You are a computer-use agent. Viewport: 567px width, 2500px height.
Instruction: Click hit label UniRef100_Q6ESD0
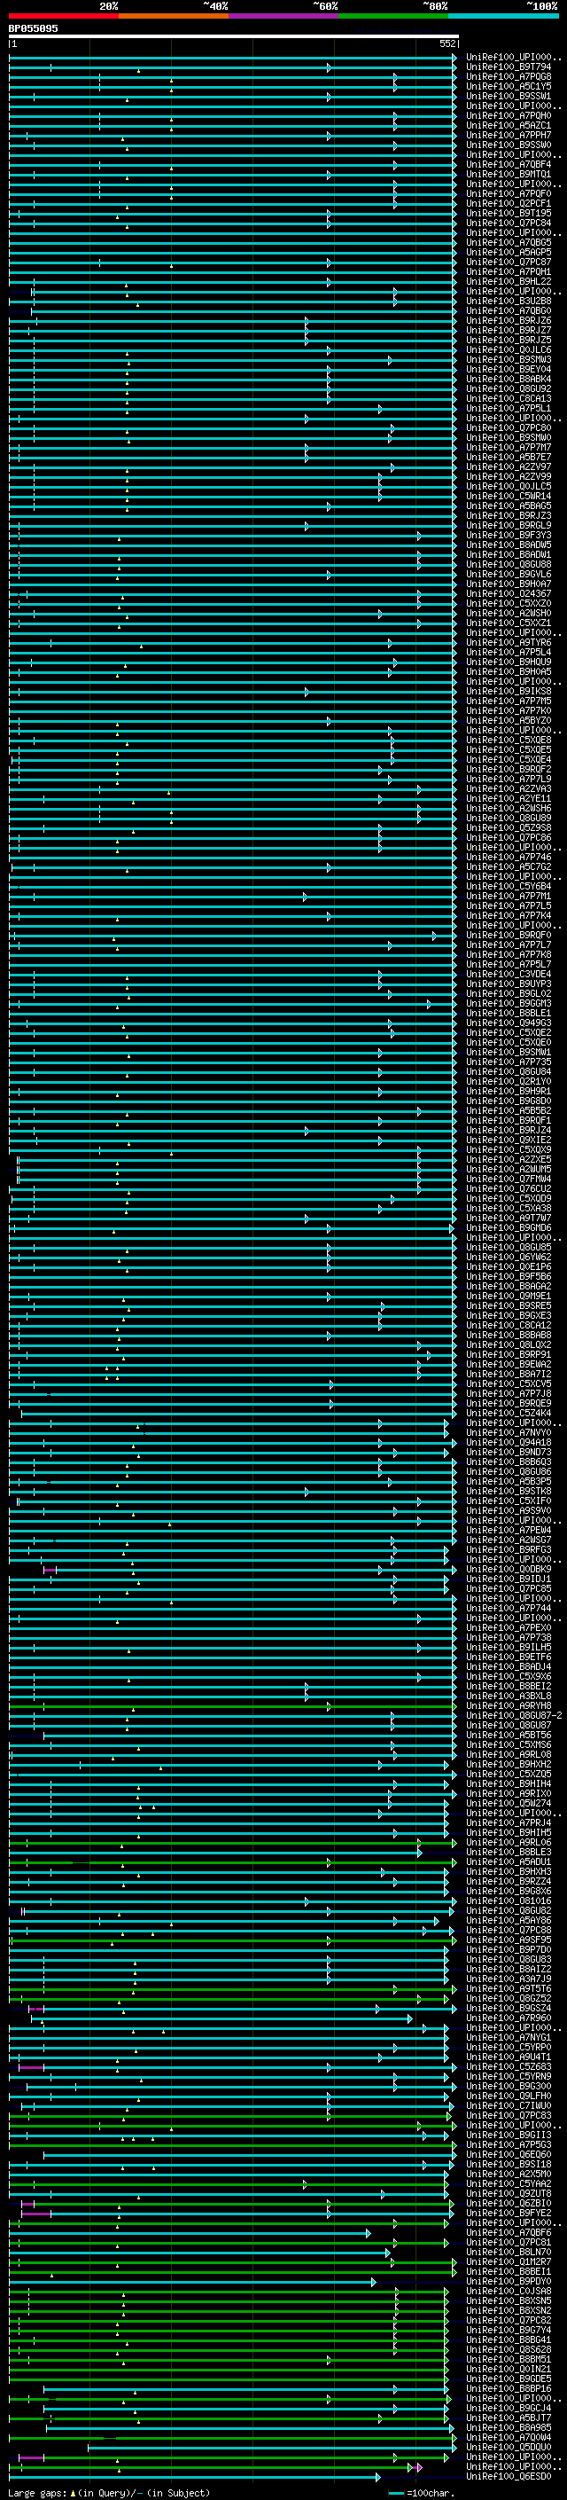[x=509, y=2476]
